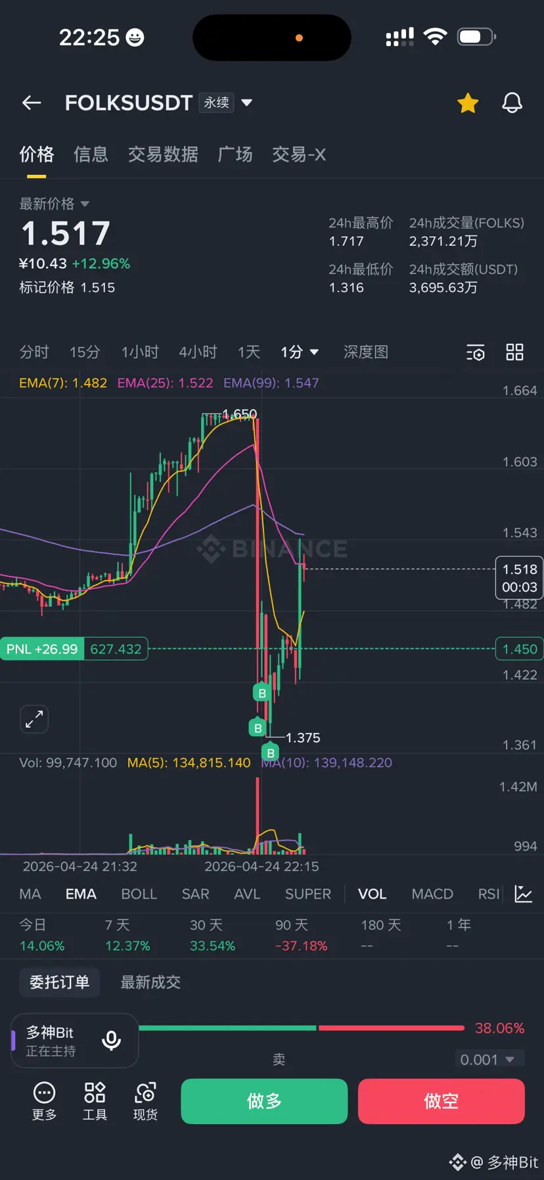This screenshot has width=544, height=1180.
Task: Open price alerts bell icon
Action: coord(512,103)
